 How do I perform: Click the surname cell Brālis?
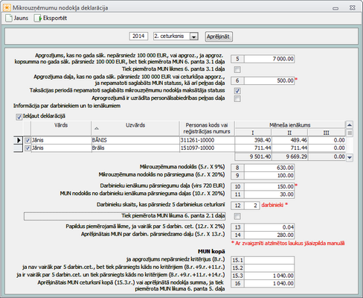135,148
